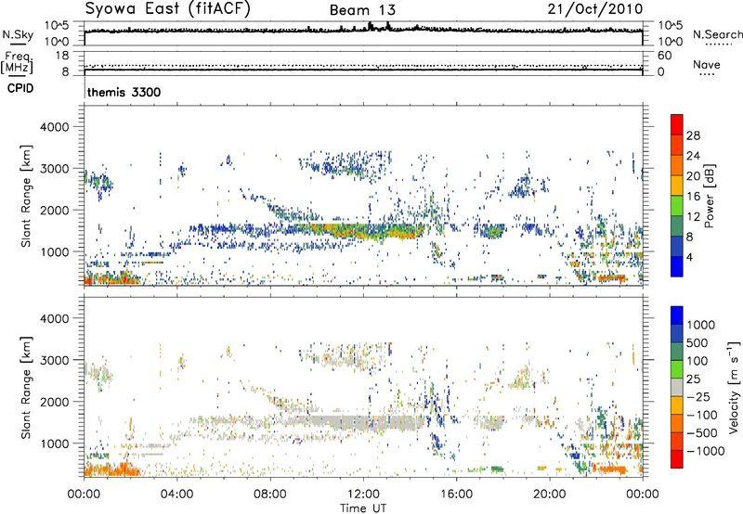Click '1000' range tick in the velocity panel
The height and width of the screenshot is (514, 743).
click(x=55, y=443)
